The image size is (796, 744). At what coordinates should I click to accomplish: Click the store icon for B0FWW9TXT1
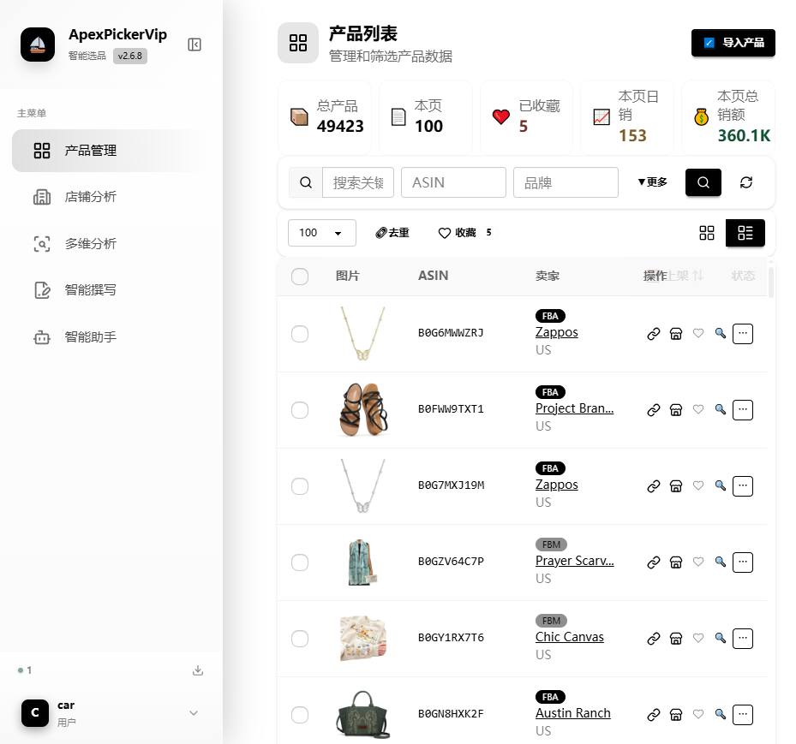click(x=676, y=410)
